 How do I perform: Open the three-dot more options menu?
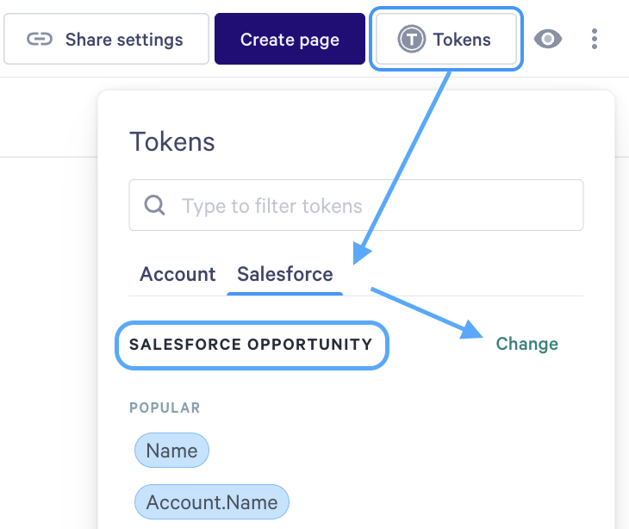coord(594,40)
